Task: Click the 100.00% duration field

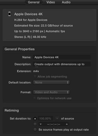Action: pos(45,118)
